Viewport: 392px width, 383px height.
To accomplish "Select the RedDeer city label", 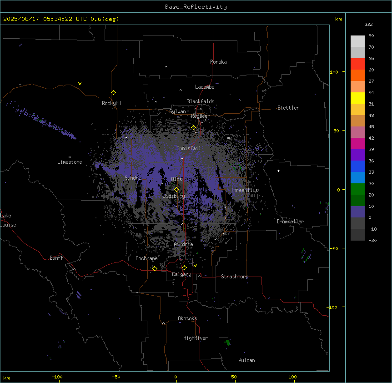I will [x=200, y=116].
